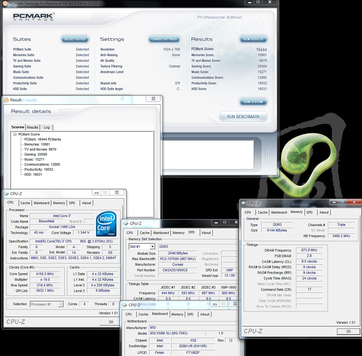Click Part Number field CM3X2G1600C8
Image resolution: width=362 pixels, height=356 pixels.
178,270
